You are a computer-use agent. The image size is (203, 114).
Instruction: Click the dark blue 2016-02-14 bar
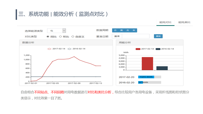tap(162, 68)
